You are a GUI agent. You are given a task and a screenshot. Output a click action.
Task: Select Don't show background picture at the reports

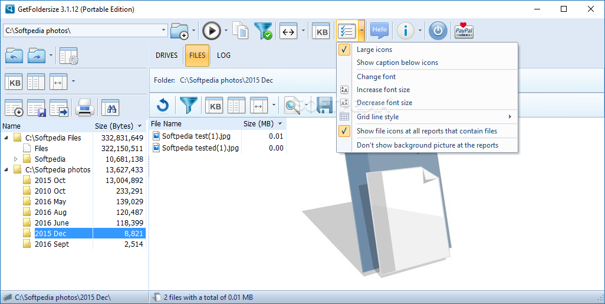click(x=427, y=145)
